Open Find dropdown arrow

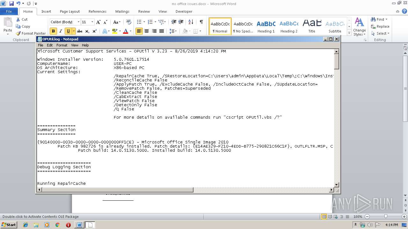click(x=386, y=19)
